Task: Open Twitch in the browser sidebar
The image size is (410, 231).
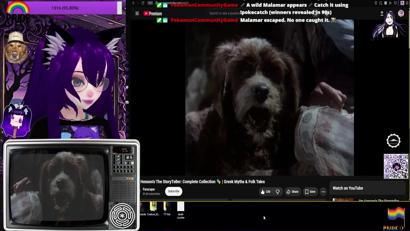Action: (127, 87)
